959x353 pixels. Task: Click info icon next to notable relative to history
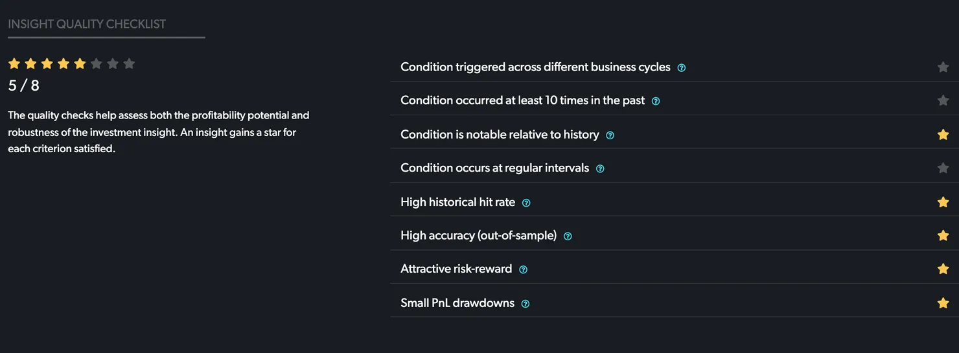pos(610,135)
